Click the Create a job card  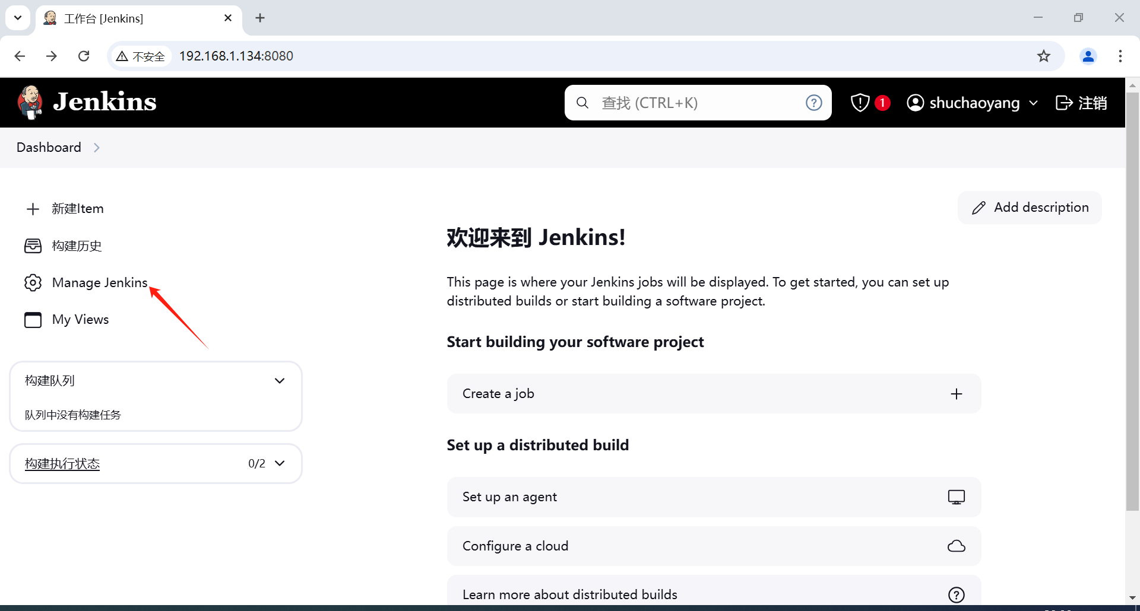click(x=714, y=394)
